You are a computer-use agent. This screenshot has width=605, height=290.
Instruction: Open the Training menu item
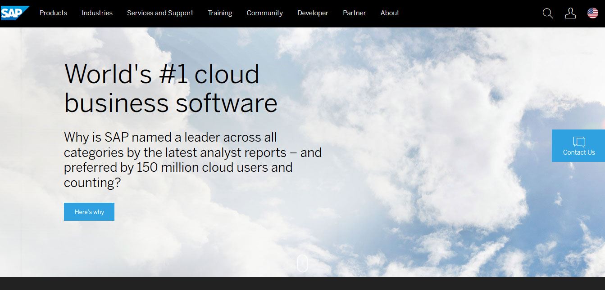pos(220,13)
